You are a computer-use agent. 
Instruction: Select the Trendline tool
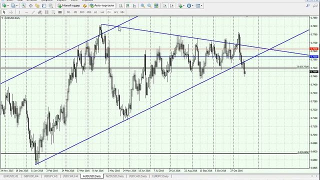coord(33,12)
